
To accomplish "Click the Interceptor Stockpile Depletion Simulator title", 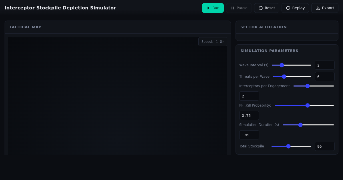I will (x=60, y=8).
